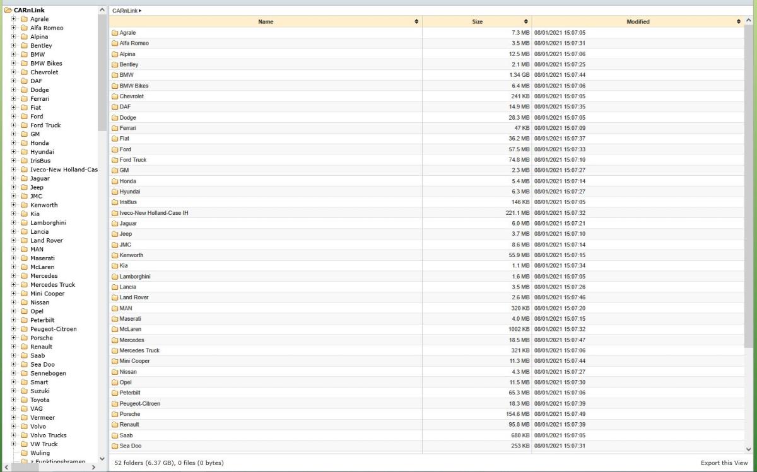Click the Ferrari folder icon in file list

tap(115, 128)
